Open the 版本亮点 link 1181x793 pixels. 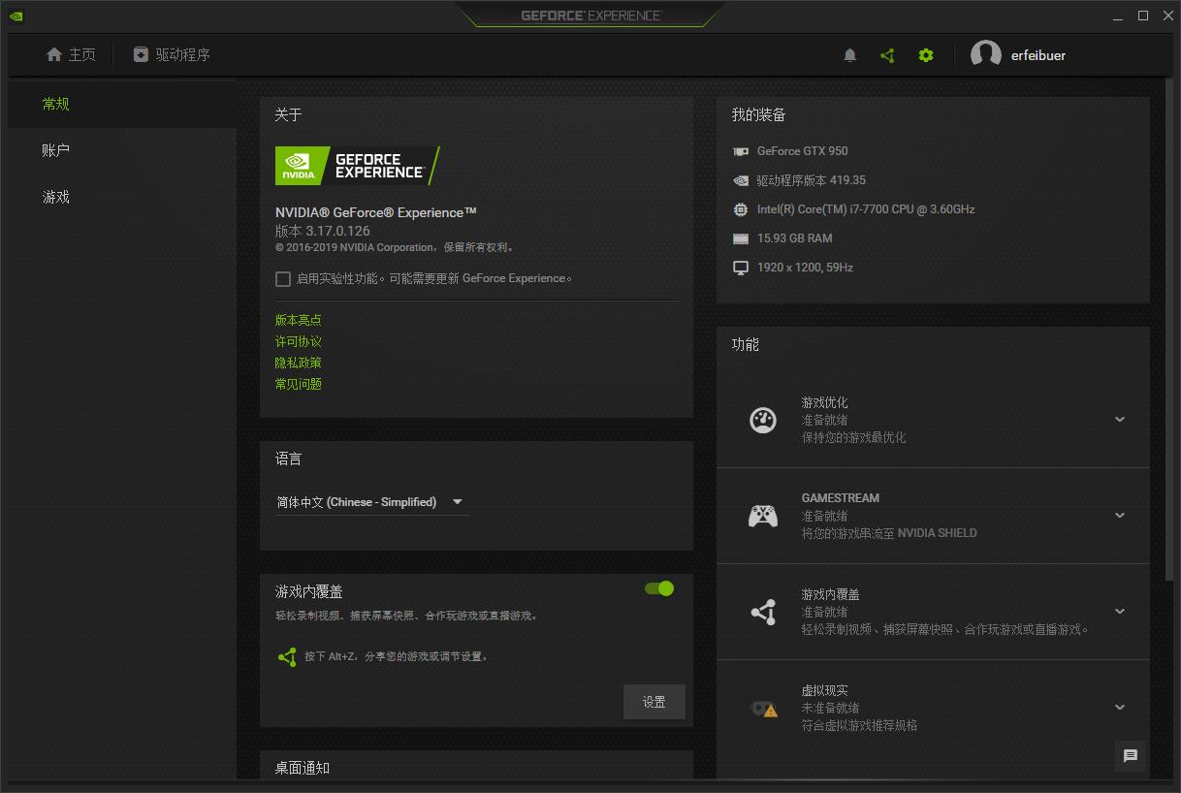(x=299, y=320)
